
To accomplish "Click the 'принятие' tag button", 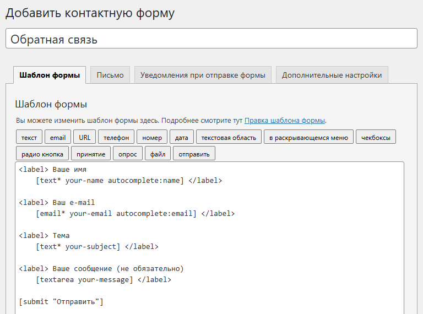I will (x=91, y=154).
